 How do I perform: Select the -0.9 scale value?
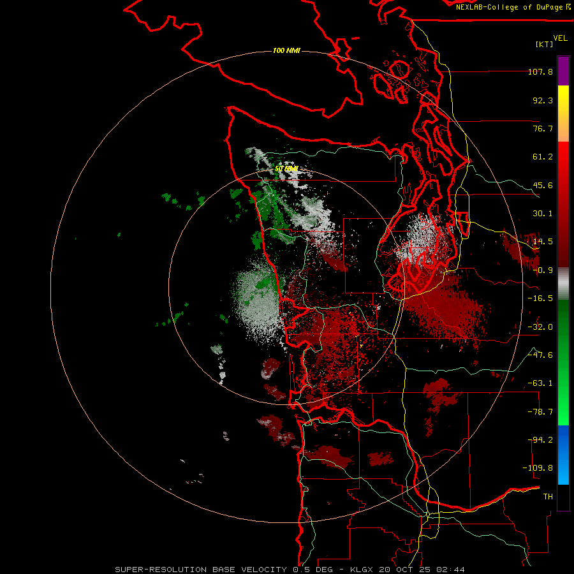click(x=543, y=270)
